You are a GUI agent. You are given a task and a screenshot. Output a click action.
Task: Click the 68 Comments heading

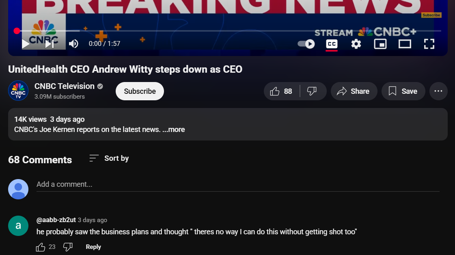coord(40,160)
